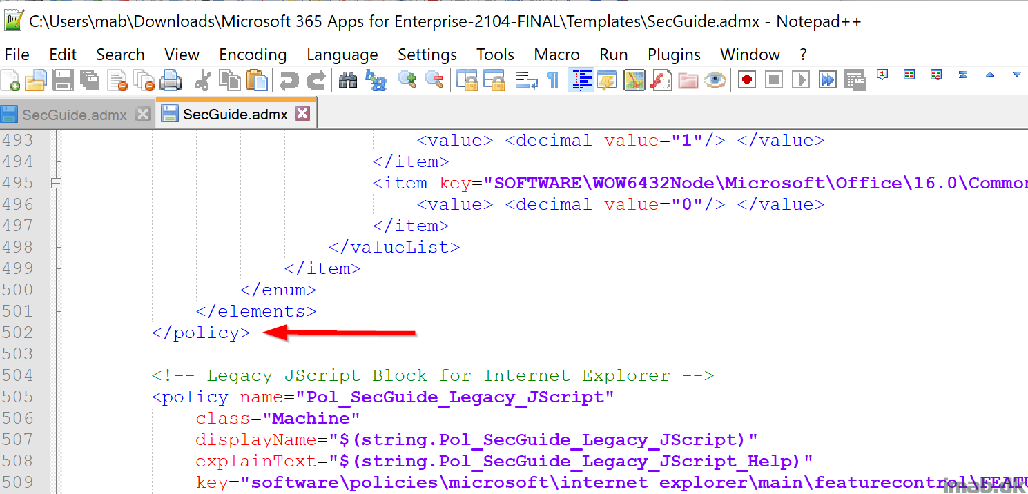
Task: Click the Playback macro icon
Action: [x=801, y=80]
